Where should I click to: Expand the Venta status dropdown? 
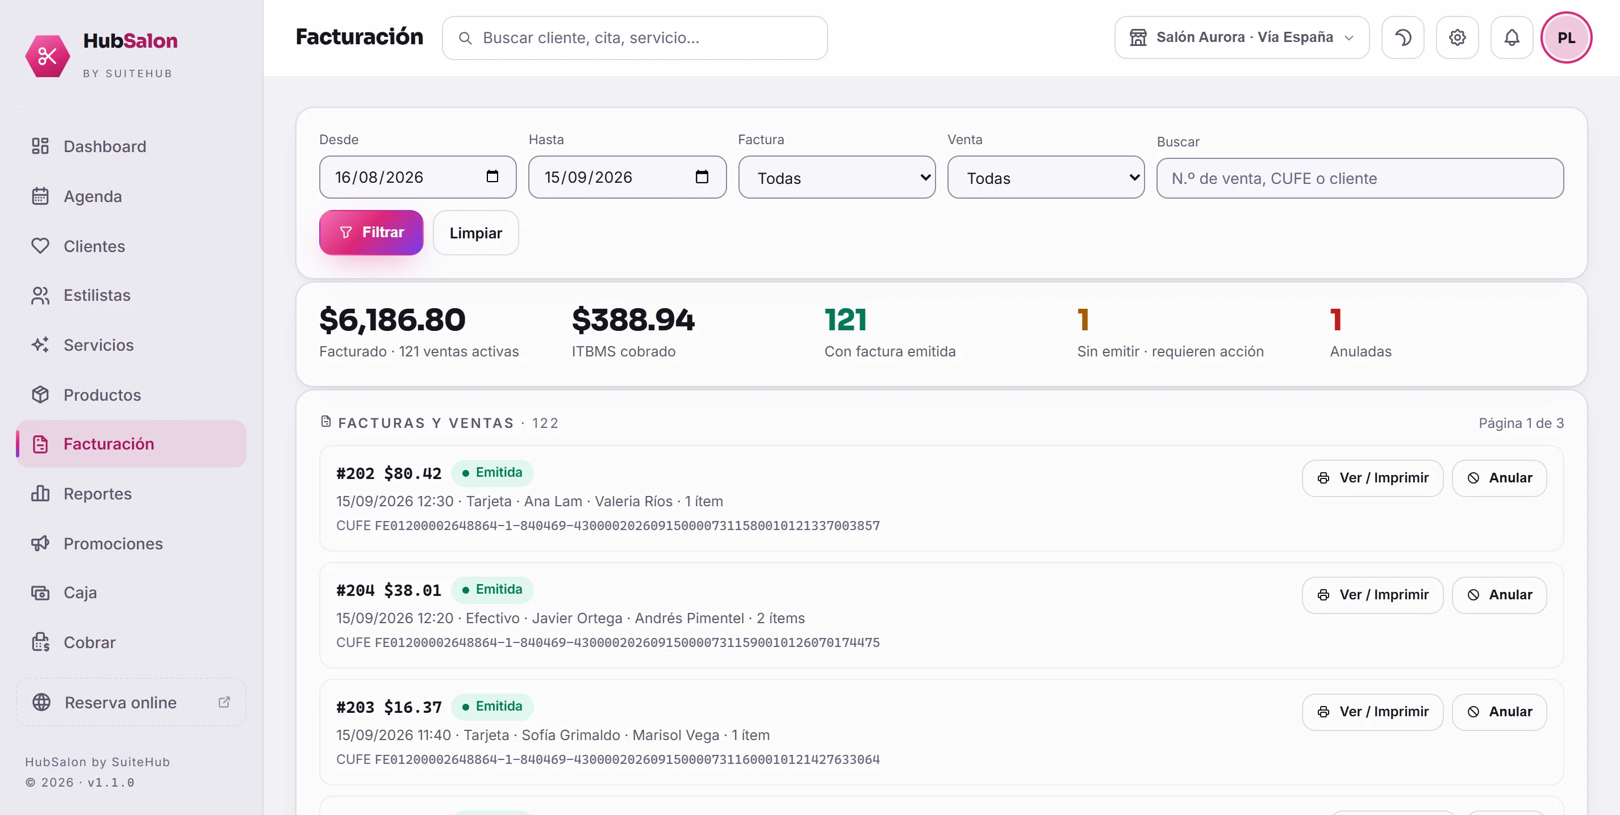(1046, 178)
